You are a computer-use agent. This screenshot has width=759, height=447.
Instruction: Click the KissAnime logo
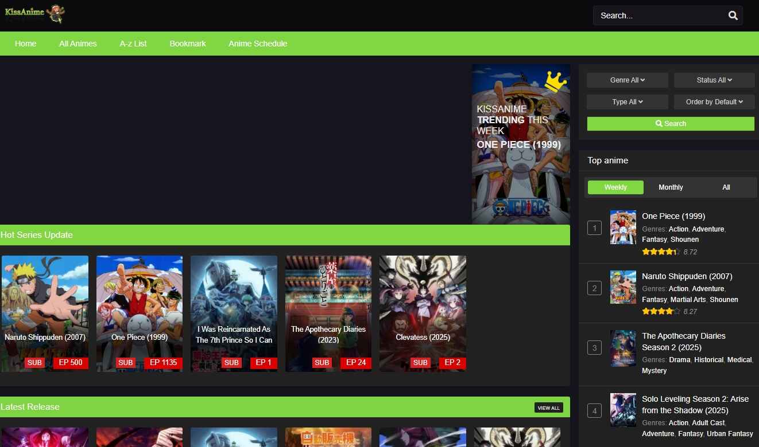34,13
